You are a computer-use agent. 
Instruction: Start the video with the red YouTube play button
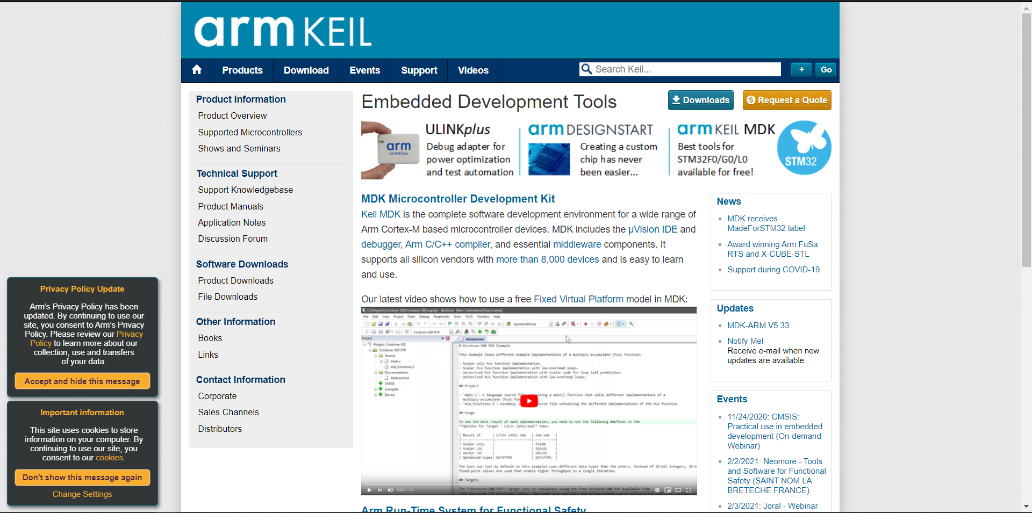tap(529, 401)
